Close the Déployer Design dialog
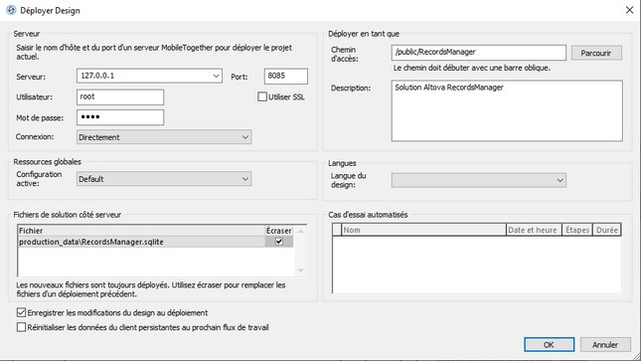The height and width of the screenshot is (361, 641). tap(629, 10)
